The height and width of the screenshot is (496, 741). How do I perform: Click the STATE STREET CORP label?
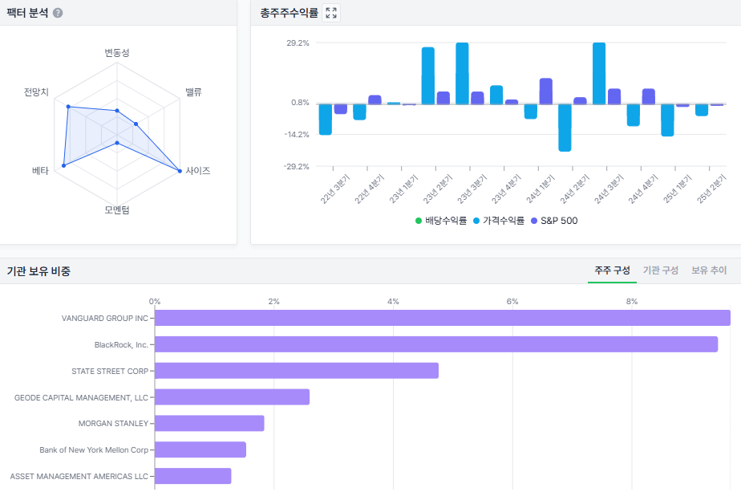tap(110, 371)
